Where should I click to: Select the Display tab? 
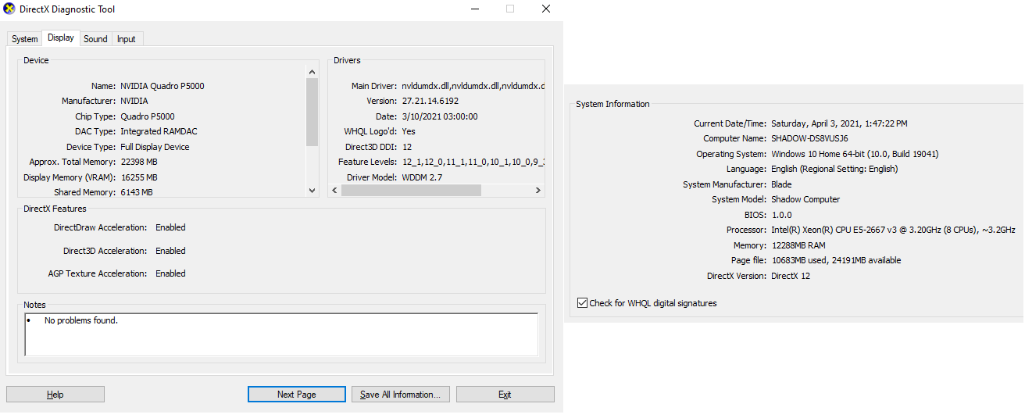click(61, 38)
